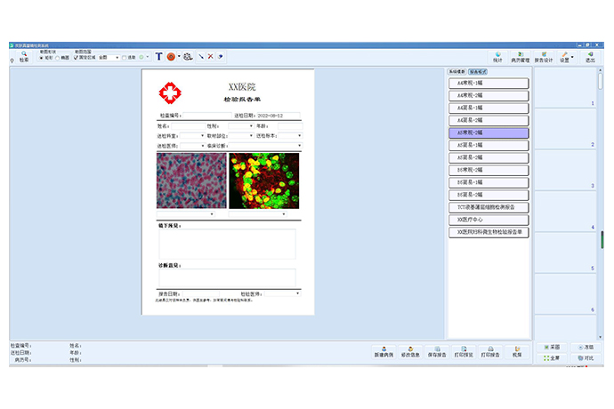614x409 pixels.
Task: Open 报告设计 report designer
Action: [544, 57]
